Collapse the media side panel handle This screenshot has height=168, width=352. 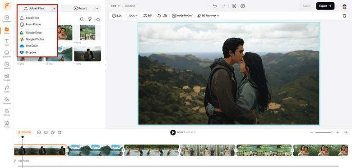pyautogui.click(x=106, y=64)
